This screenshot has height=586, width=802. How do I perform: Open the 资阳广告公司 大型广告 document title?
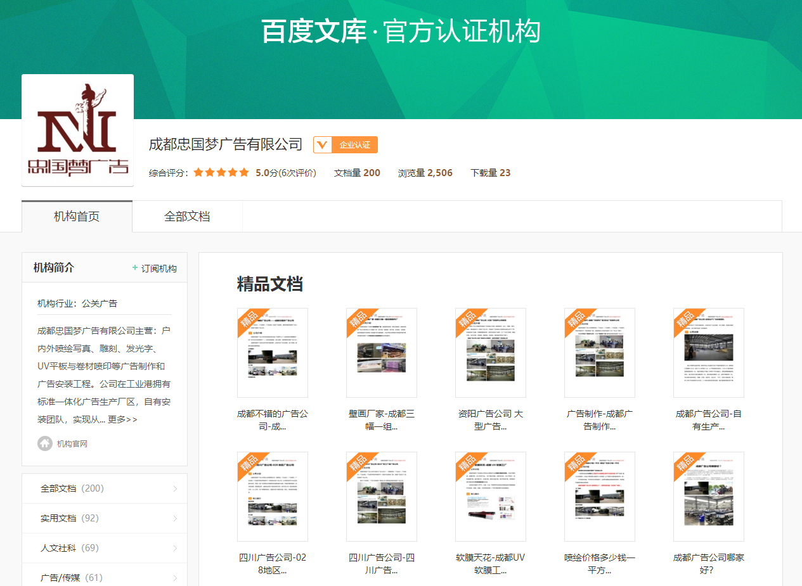point(491,420)
